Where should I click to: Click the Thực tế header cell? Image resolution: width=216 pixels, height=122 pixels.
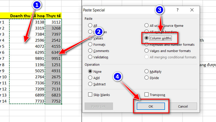pos(53,16)
